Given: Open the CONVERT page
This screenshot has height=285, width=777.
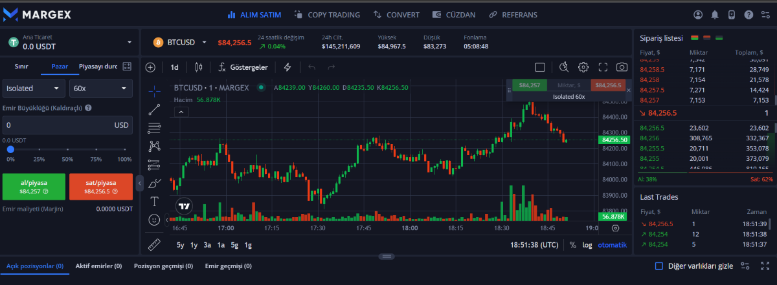Looking at the screenshot, I should pyautogui.click(x=396, y=14).
